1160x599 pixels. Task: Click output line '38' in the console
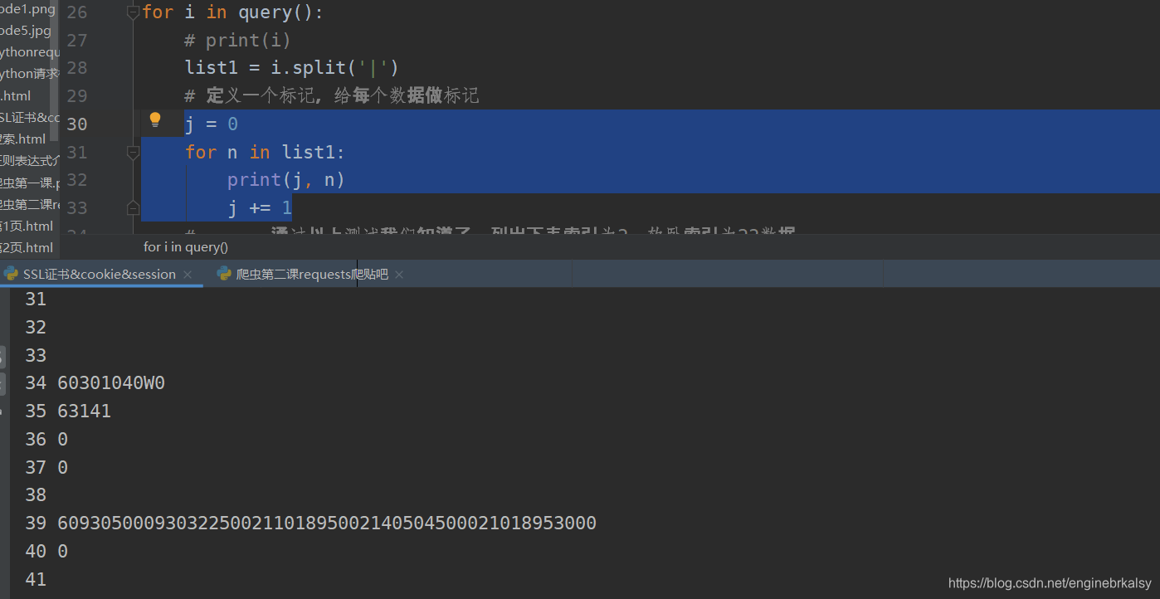point(36,495)
